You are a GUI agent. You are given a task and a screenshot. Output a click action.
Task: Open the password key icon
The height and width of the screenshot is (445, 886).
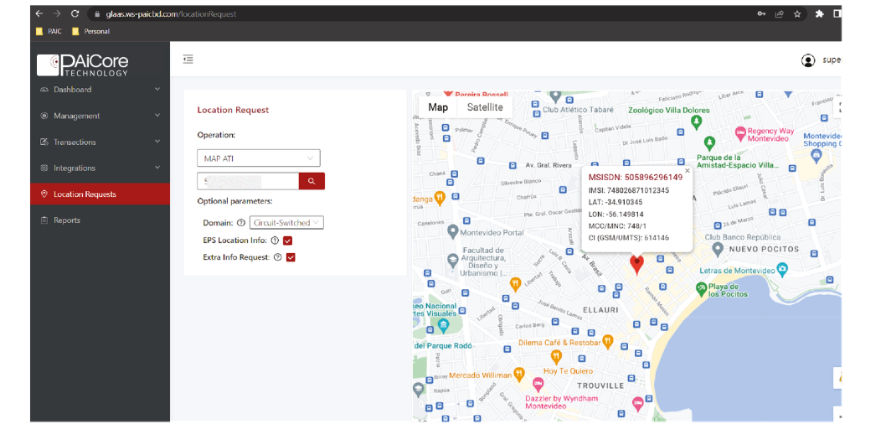click(761, 14)
